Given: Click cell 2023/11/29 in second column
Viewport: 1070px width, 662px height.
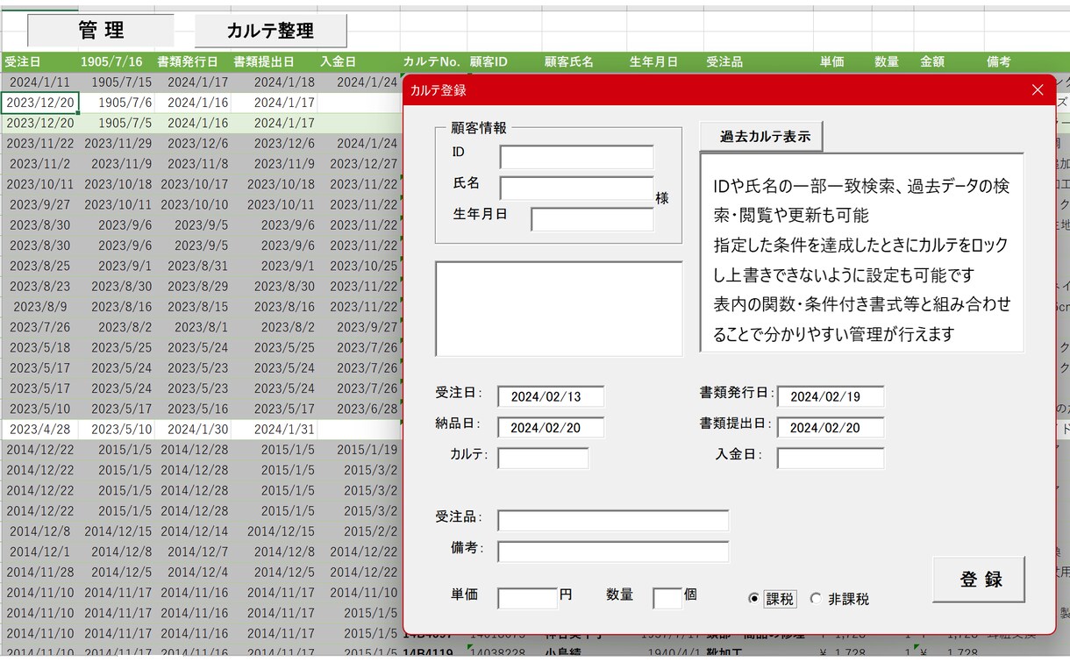Looking at the screenshot, I should pyautogui.click(x=118, y=143).
